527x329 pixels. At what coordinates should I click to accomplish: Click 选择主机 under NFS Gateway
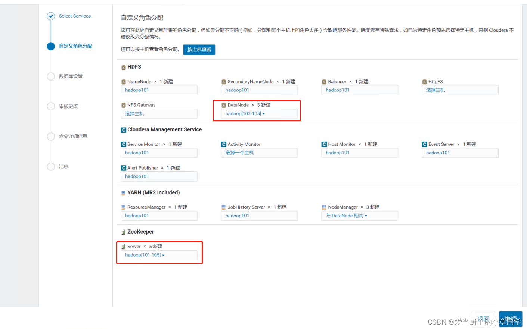pyautogui.click(x=134, y=114)
